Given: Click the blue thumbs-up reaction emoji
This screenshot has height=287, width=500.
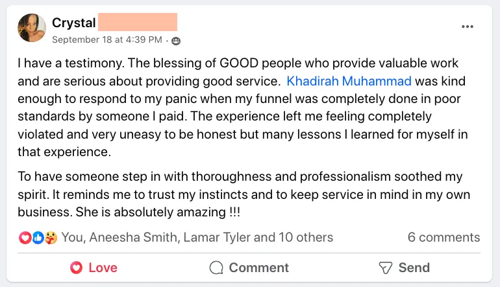Looking at the screenshot, I should [x=38, y=238].
